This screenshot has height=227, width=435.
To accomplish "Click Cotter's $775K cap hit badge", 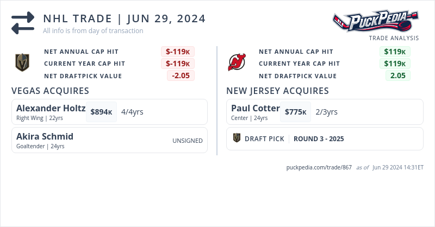I will coord(295,112).
